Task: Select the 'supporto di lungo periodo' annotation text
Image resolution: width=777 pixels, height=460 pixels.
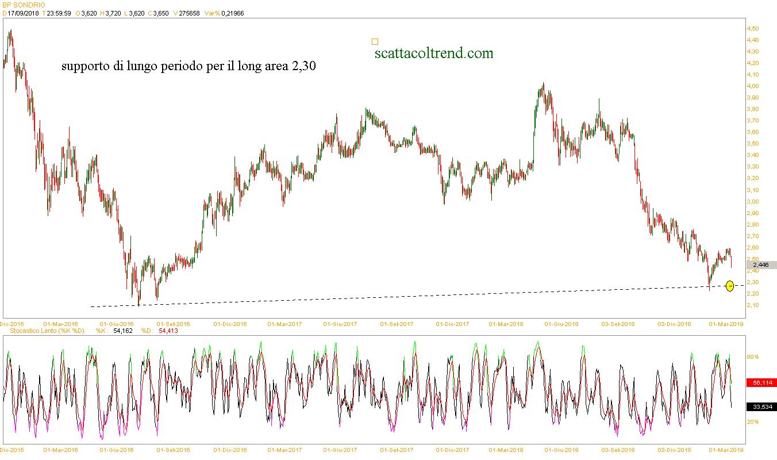Action: coord(189,66)
